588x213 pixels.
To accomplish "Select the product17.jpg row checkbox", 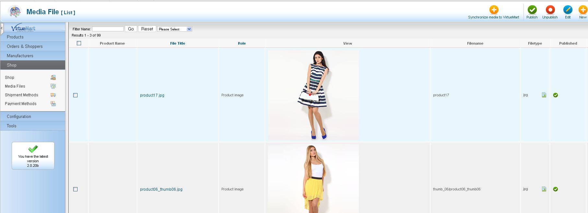I will coord(76,95).
